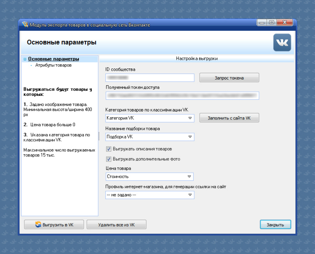
Task: Focus the ID сообщества input field
Action: pyautogui.click(x=149, y=78)
